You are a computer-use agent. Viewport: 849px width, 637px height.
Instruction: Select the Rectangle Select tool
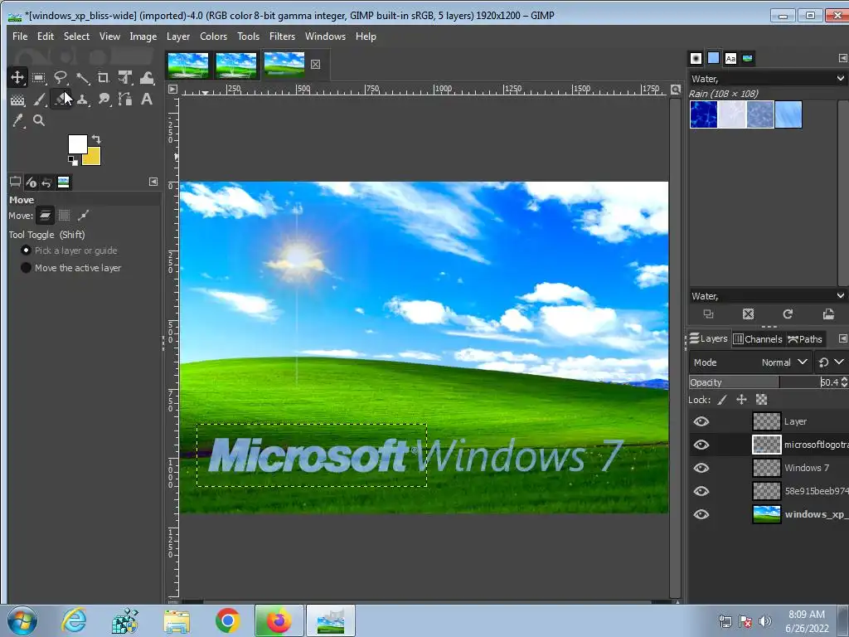coord(38,77)
